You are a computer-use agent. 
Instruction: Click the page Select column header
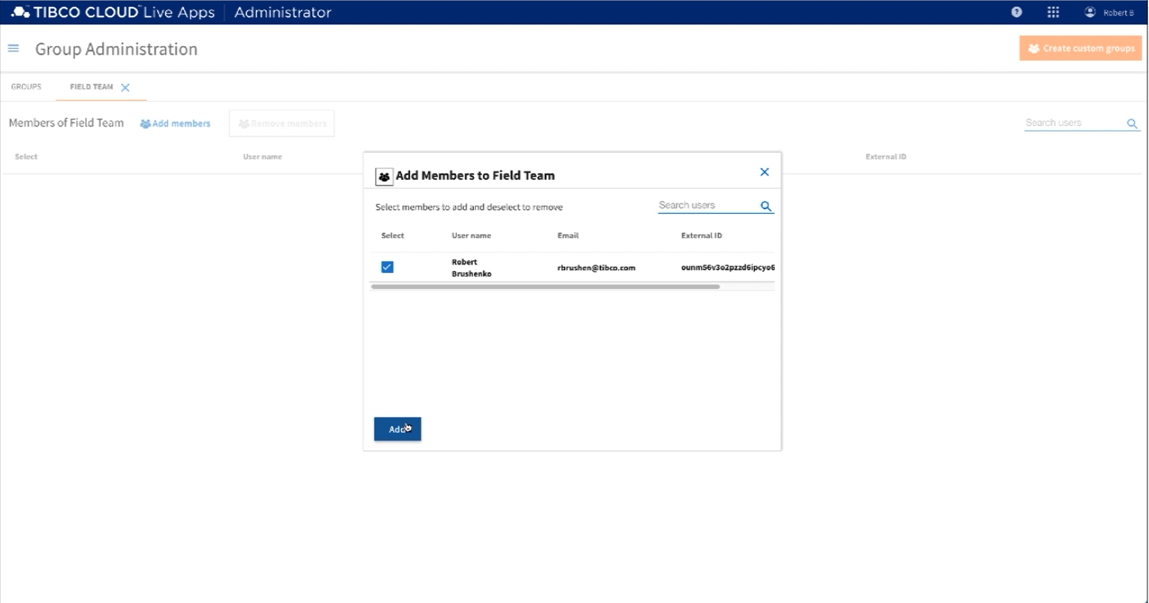(26, 157)
